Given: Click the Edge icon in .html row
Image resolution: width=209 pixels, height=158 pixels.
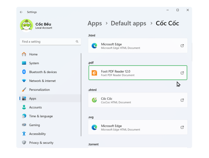Looking at the screenshot, I should point(94,46).
